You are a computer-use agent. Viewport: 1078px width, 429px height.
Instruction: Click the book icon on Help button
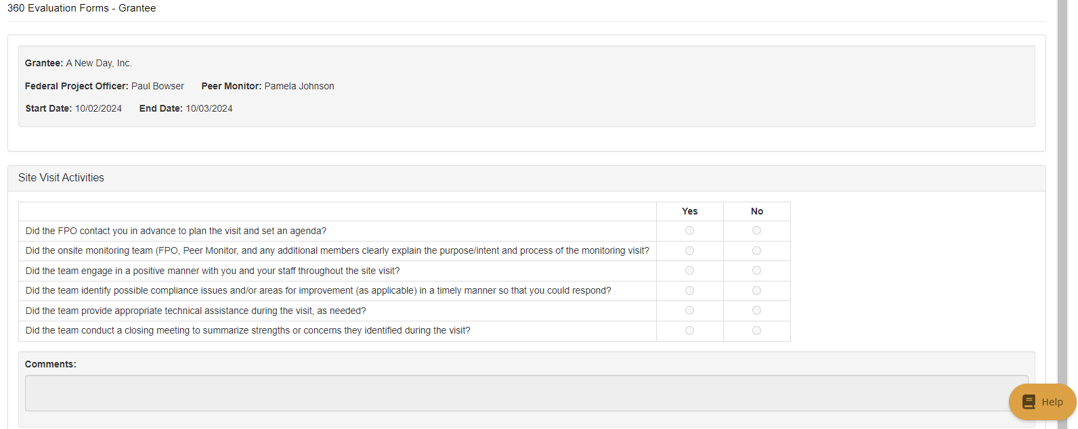(1029, 402)
